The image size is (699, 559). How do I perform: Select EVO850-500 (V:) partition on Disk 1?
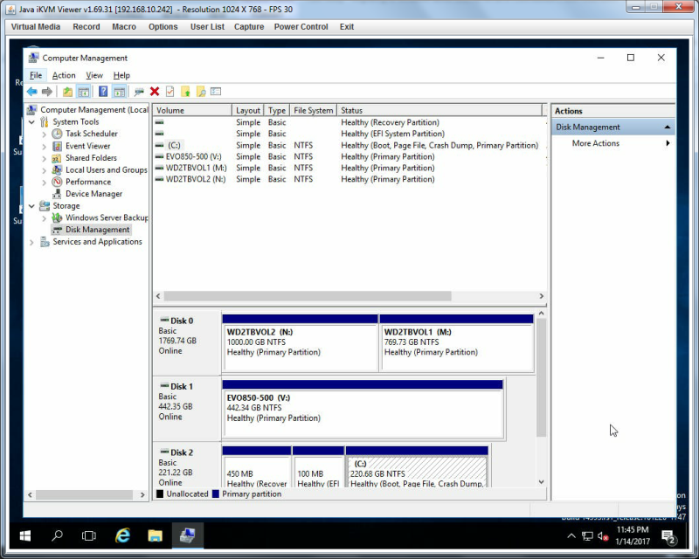pos(363,410)
